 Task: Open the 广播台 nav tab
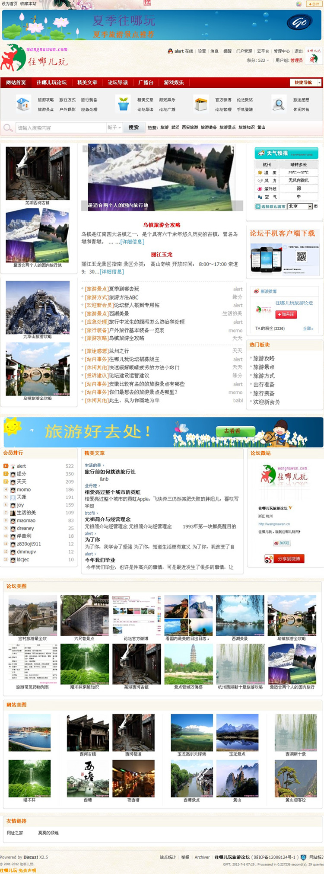click(x=146, y=83)
